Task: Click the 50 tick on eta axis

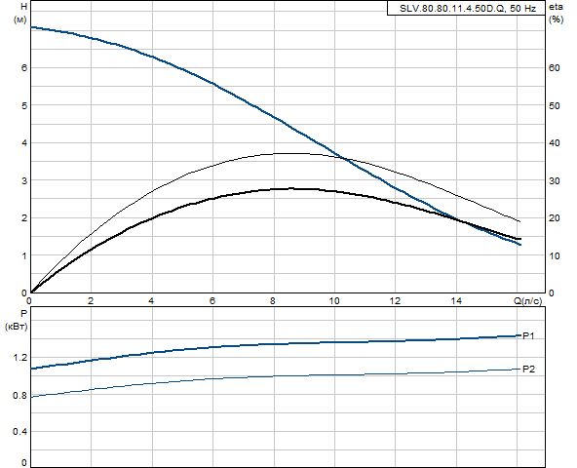Action: click(555, 105)
